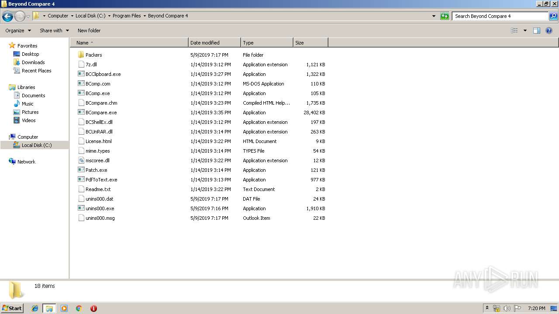Select the 7z.dll file icon

pos(81,65)
